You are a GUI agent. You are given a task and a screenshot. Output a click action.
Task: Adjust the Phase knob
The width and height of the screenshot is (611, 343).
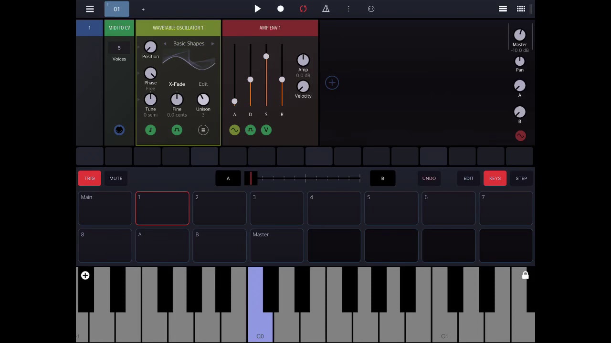[x=150, y=73]
